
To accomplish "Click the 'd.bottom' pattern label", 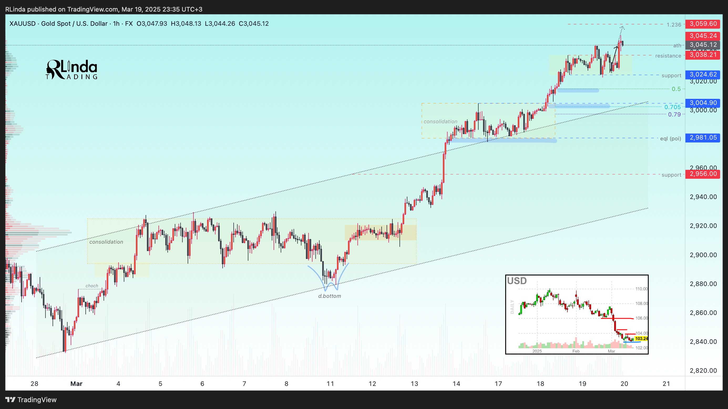I will (x=330, y=296).
